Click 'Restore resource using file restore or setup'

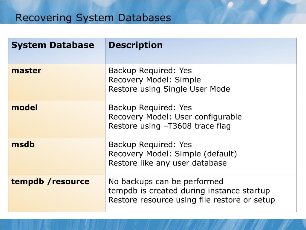point(192,200)
